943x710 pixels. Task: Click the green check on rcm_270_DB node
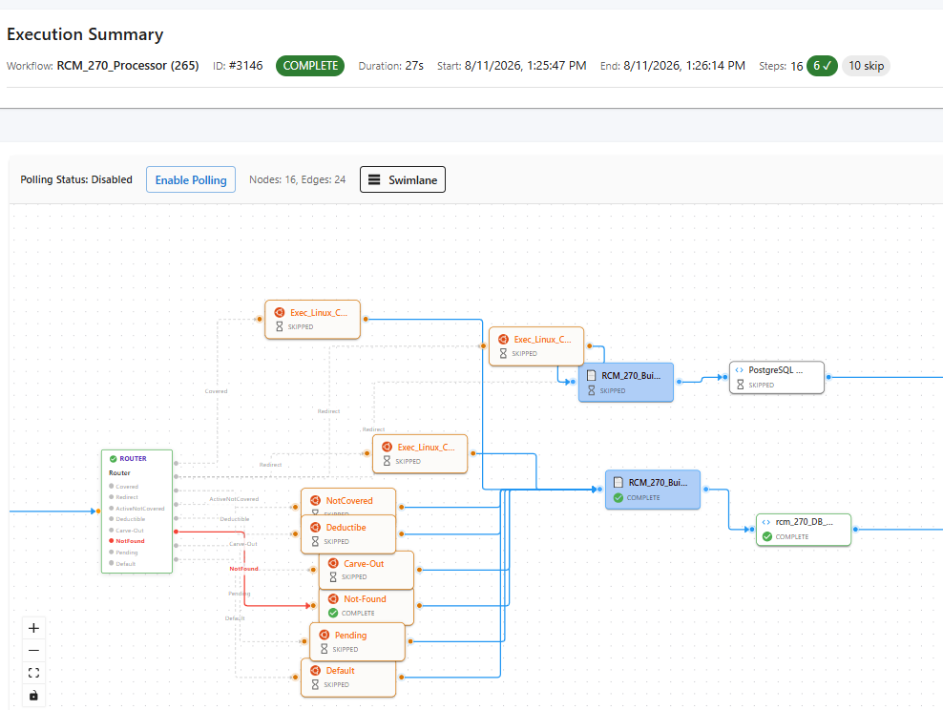pyautogui.click(x=767, y=536)
